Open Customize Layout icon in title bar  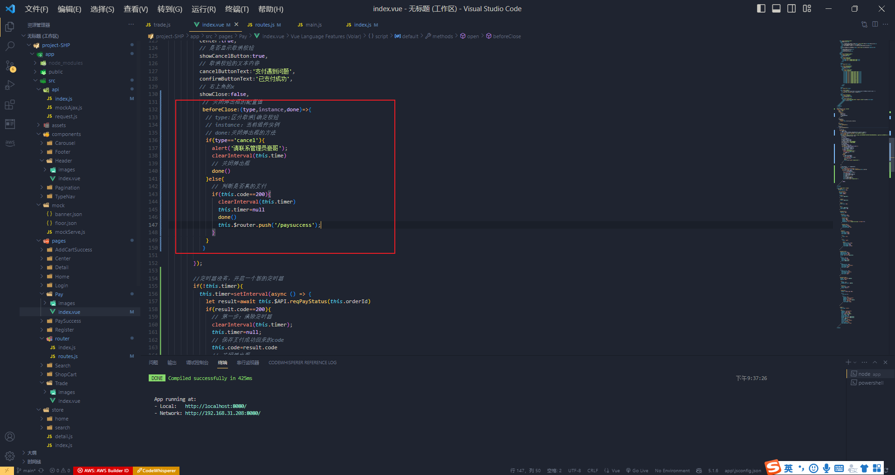click(807, 8)
